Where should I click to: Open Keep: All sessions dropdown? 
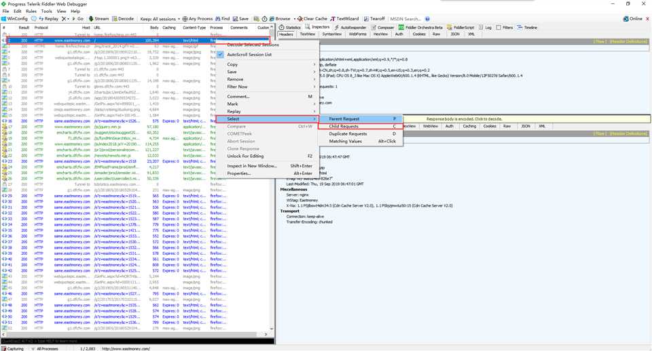pyautogui.click(x=160, y=19)
